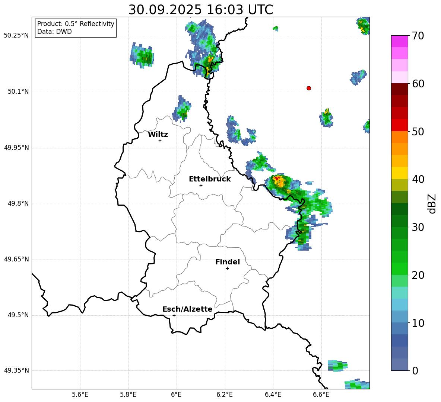Click the red dot marker on the map
Viewport: 441px width, 402px height.
[x=308, y=88]
